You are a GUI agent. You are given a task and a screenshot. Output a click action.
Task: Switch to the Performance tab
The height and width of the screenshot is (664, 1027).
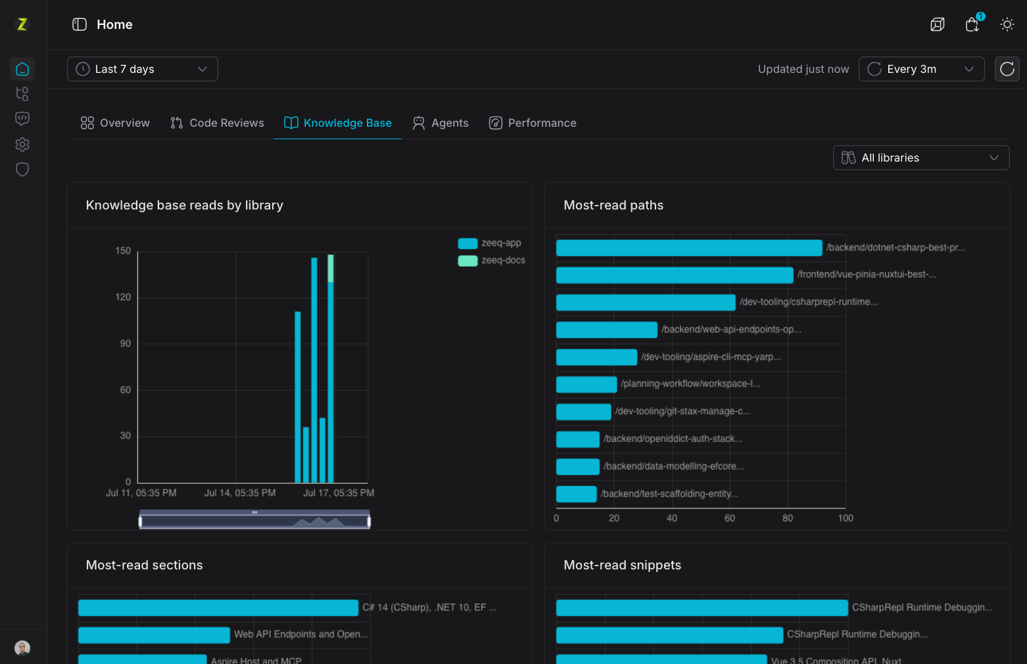point(533,123)
